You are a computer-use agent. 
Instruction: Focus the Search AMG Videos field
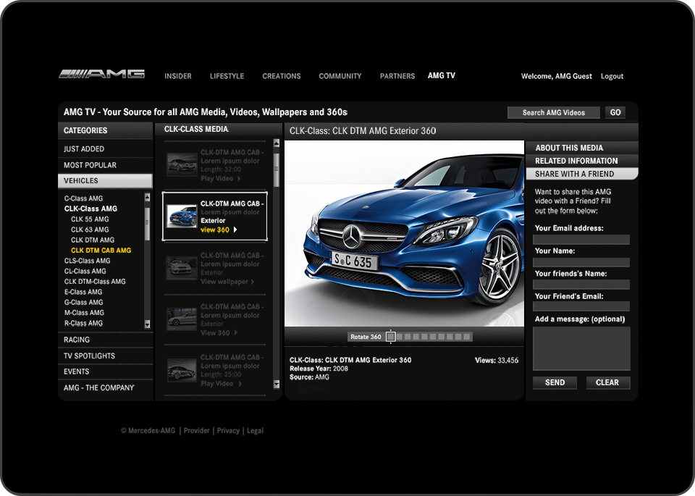tap(554, 112)
